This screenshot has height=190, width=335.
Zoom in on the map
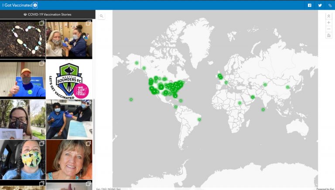coord(328,23)
